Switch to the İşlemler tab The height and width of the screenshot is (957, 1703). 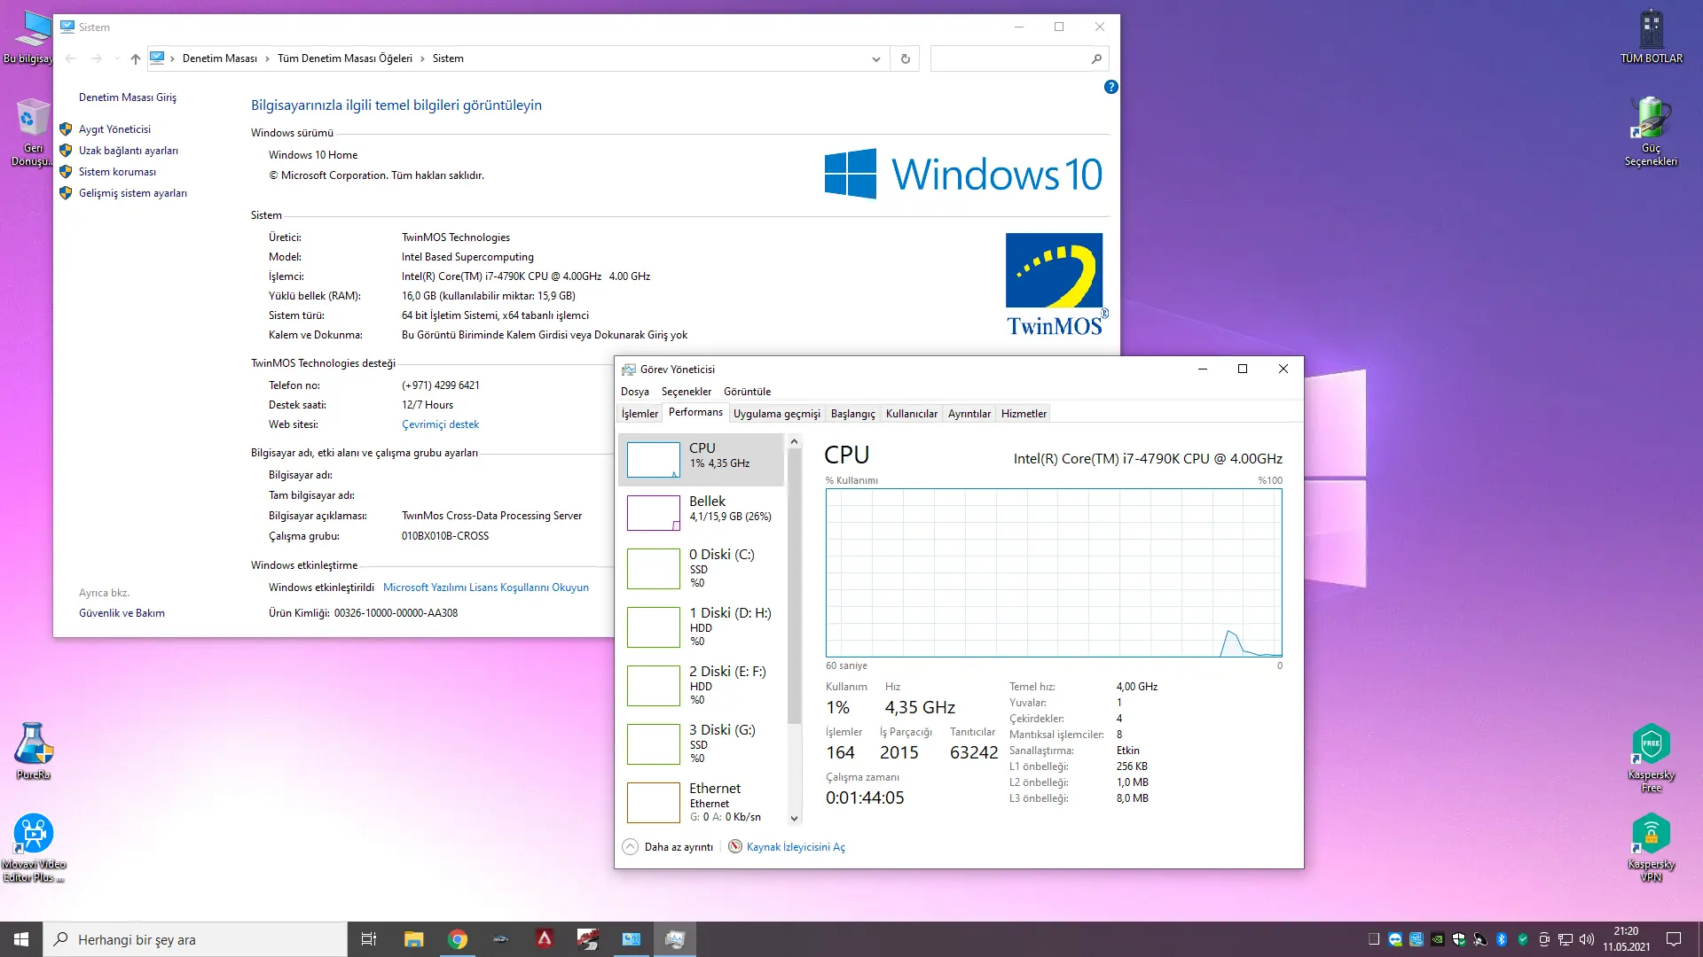point(640,414)
